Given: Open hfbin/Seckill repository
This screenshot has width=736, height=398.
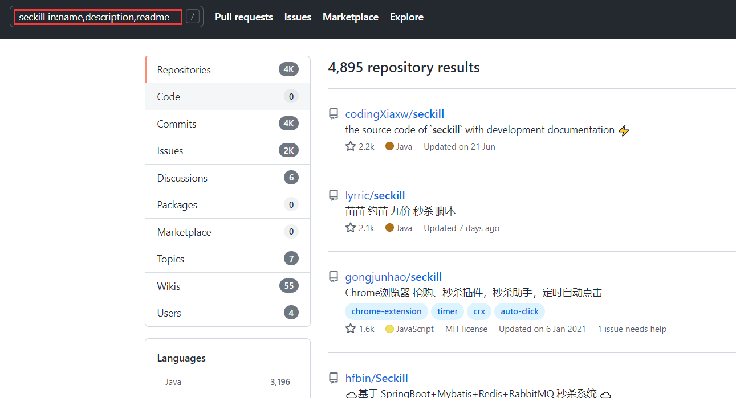Looking at the screenshot, I should pos(376,378).
